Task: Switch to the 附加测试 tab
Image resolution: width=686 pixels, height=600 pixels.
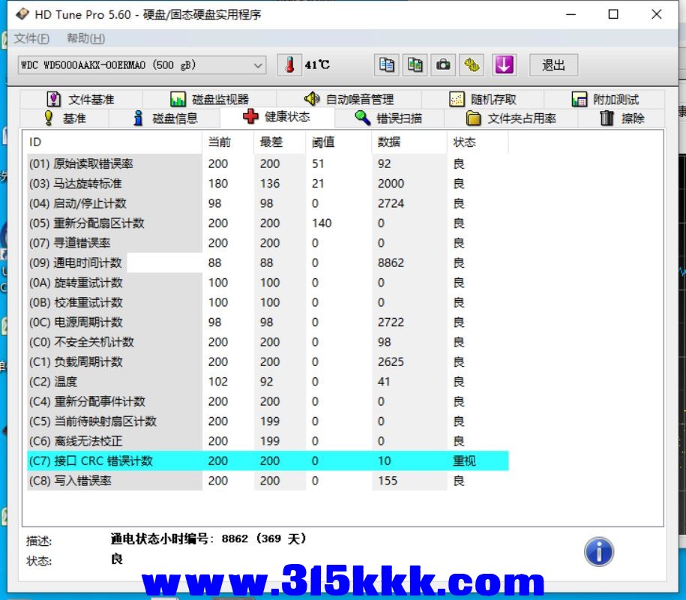Action: click(x=604, y=99)
